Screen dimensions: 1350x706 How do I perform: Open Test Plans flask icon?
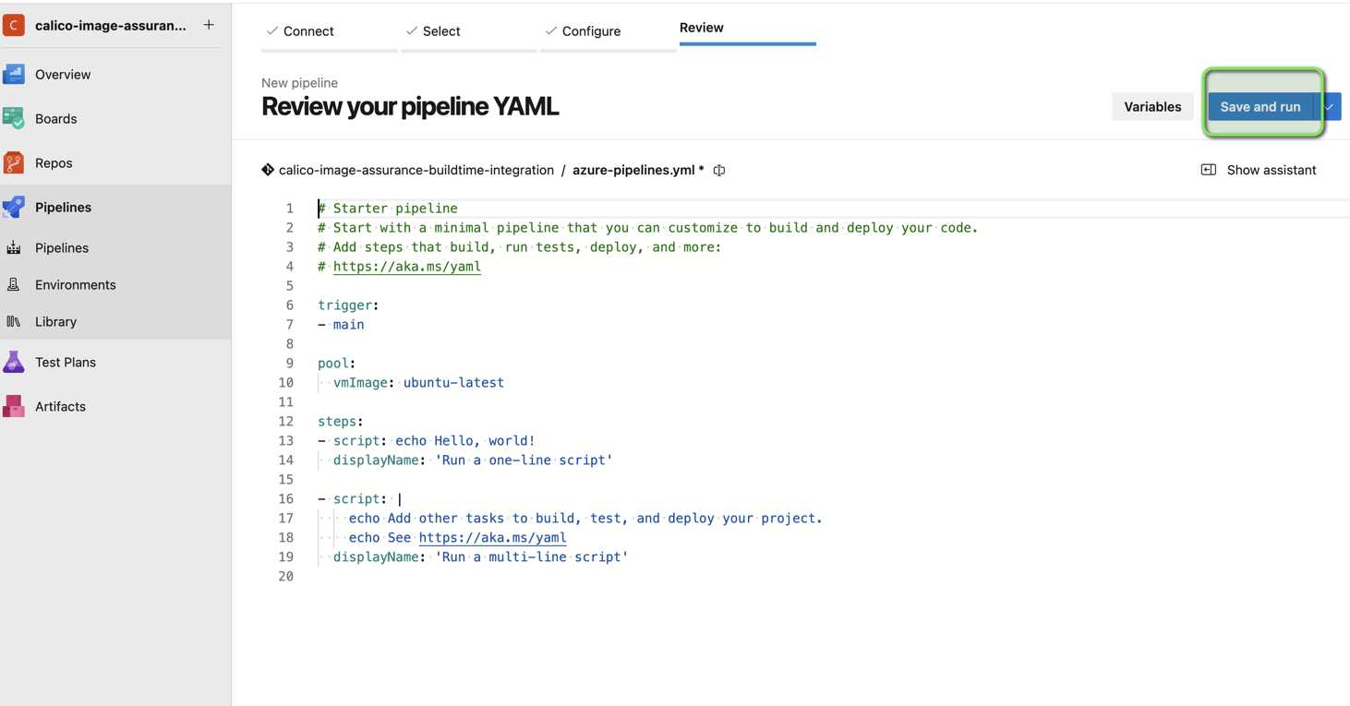pos(14,362)
